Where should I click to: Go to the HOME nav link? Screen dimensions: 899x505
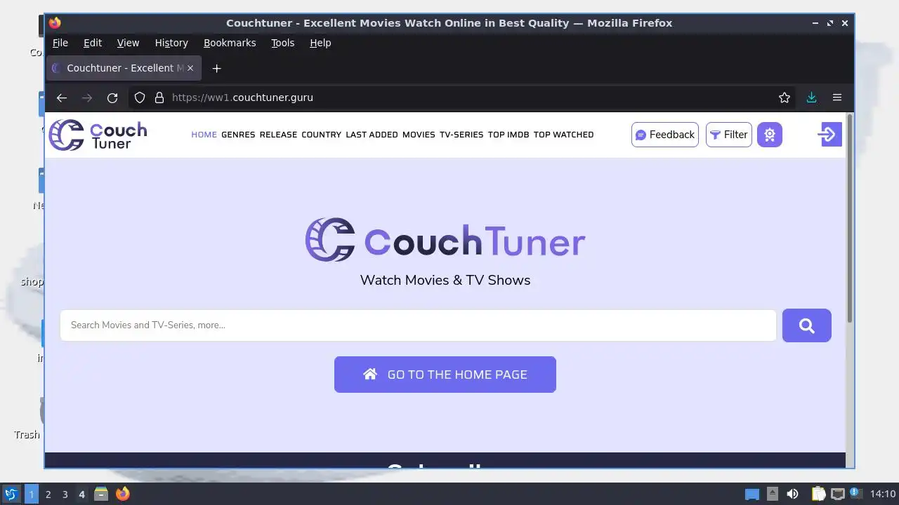tap(204, 135)
